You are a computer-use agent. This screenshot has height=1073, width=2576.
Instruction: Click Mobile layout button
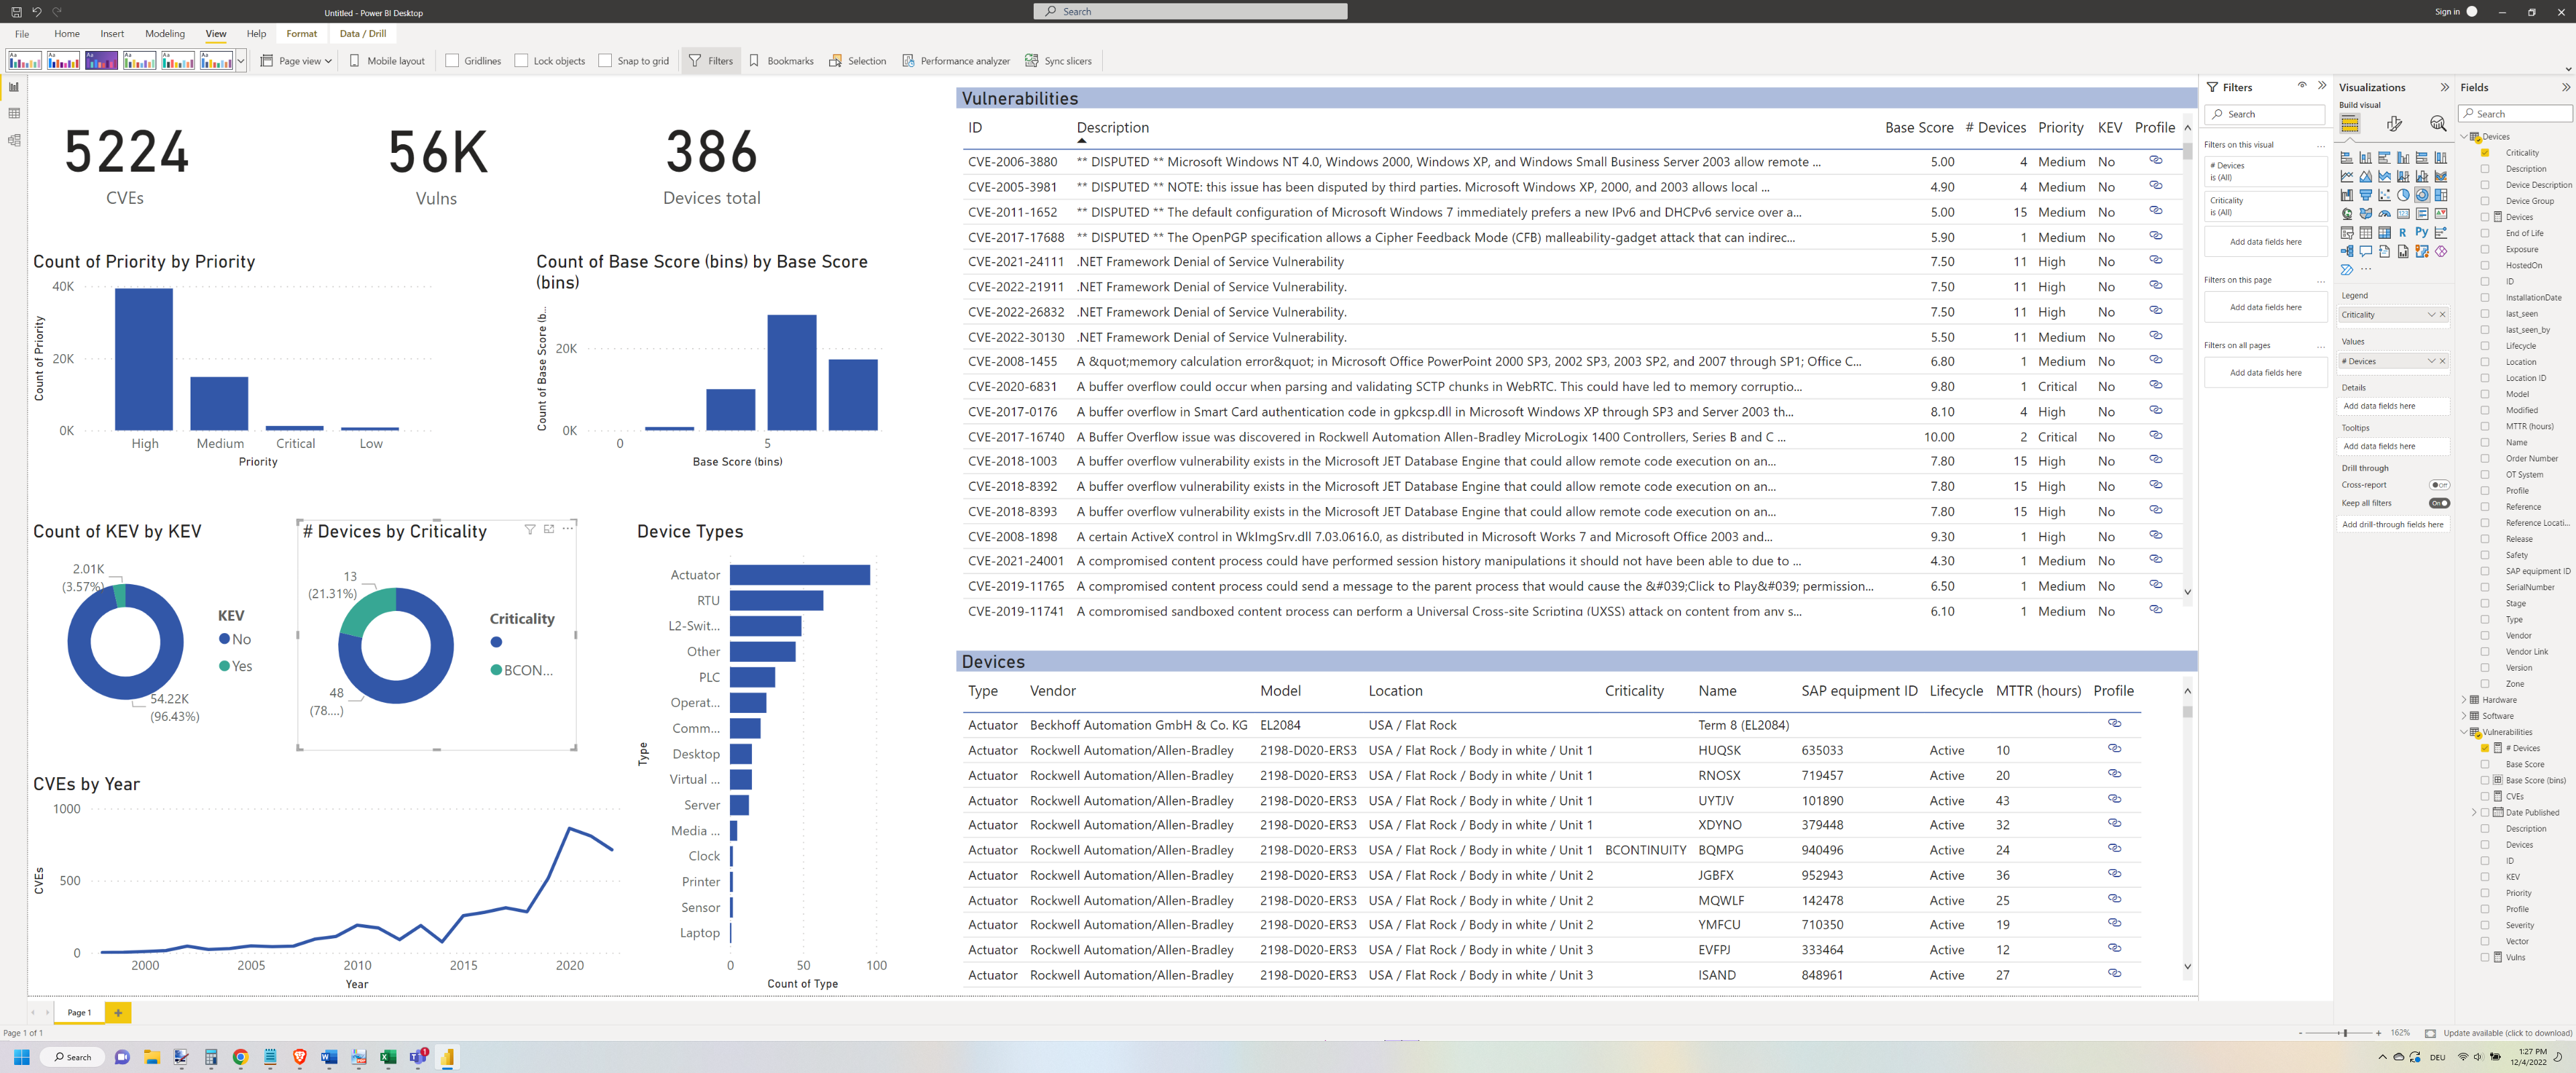pos(387,61)
